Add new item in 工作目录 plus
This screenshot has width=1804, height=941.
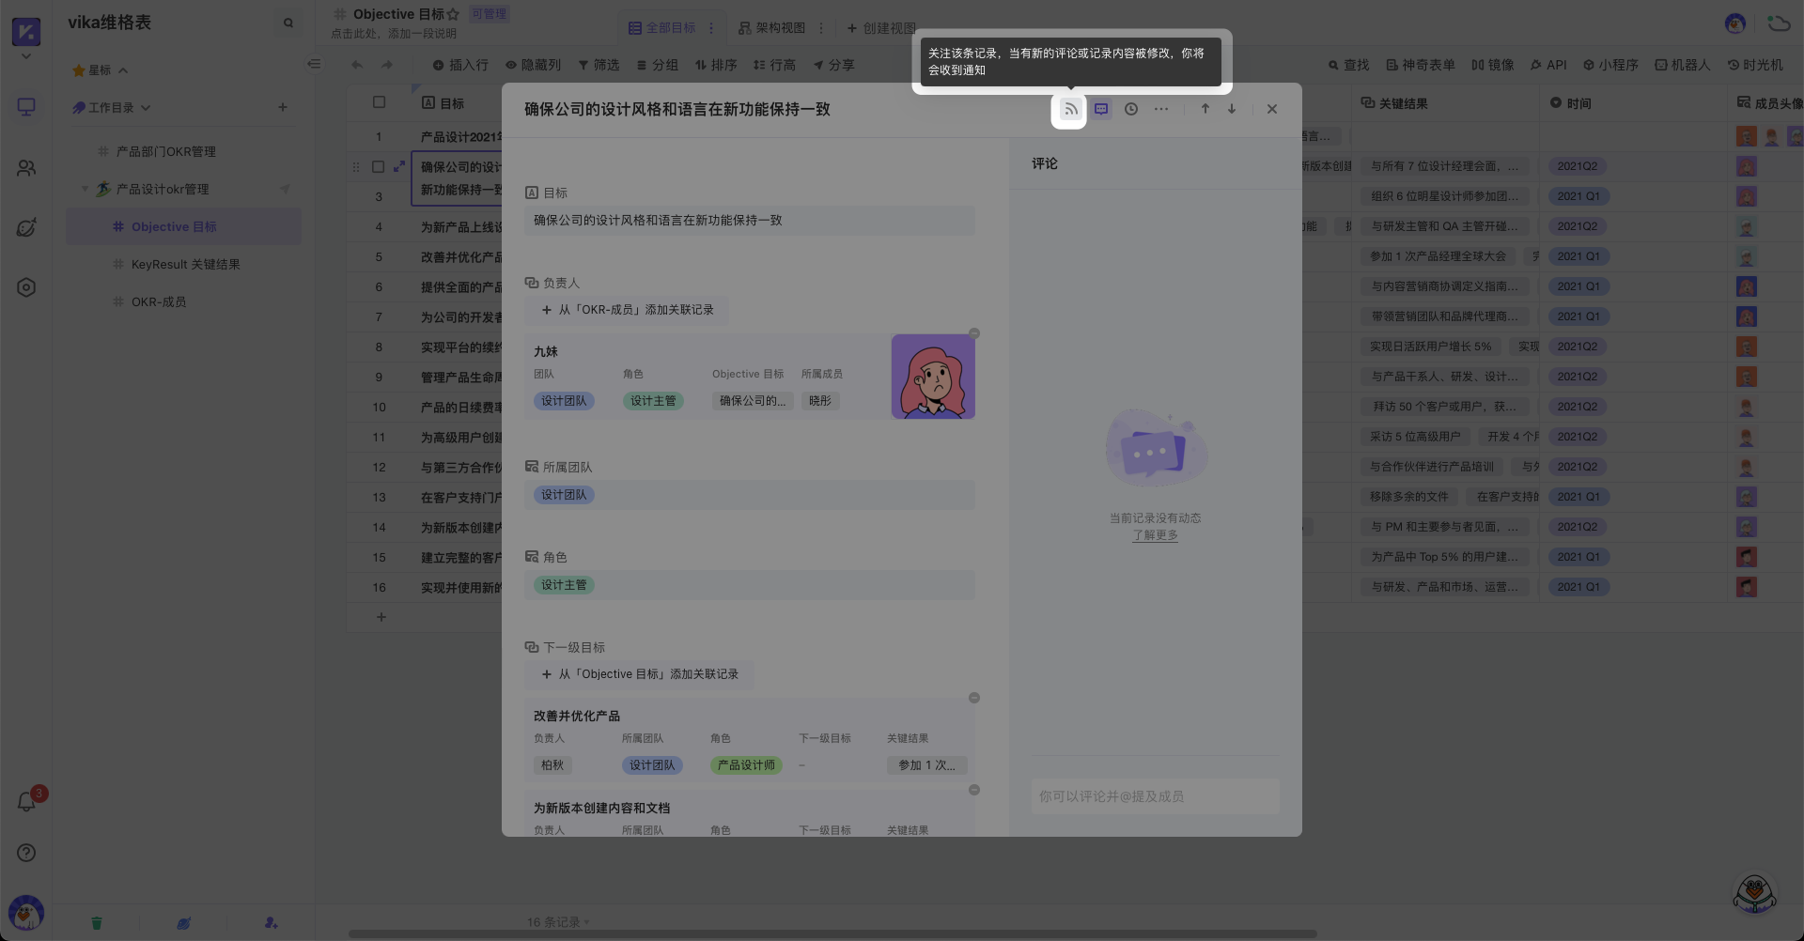click(x=283, y=107)
